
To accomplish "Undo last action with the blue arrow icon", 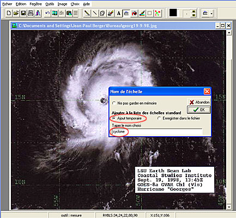I will click(x=47, y=13).
